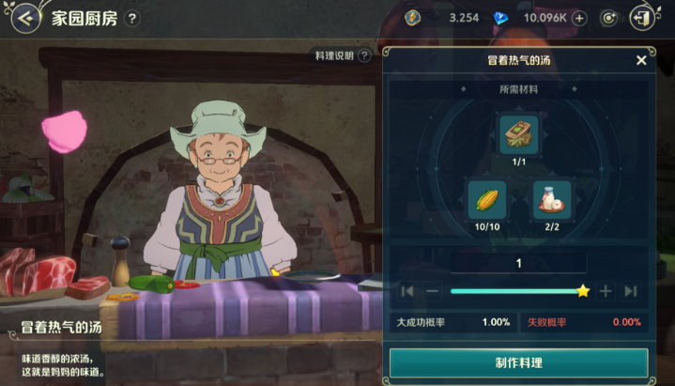Set quantity to minimum with skip-back button
This screenshot has width=675, height=386.
(x=407, y=291)
